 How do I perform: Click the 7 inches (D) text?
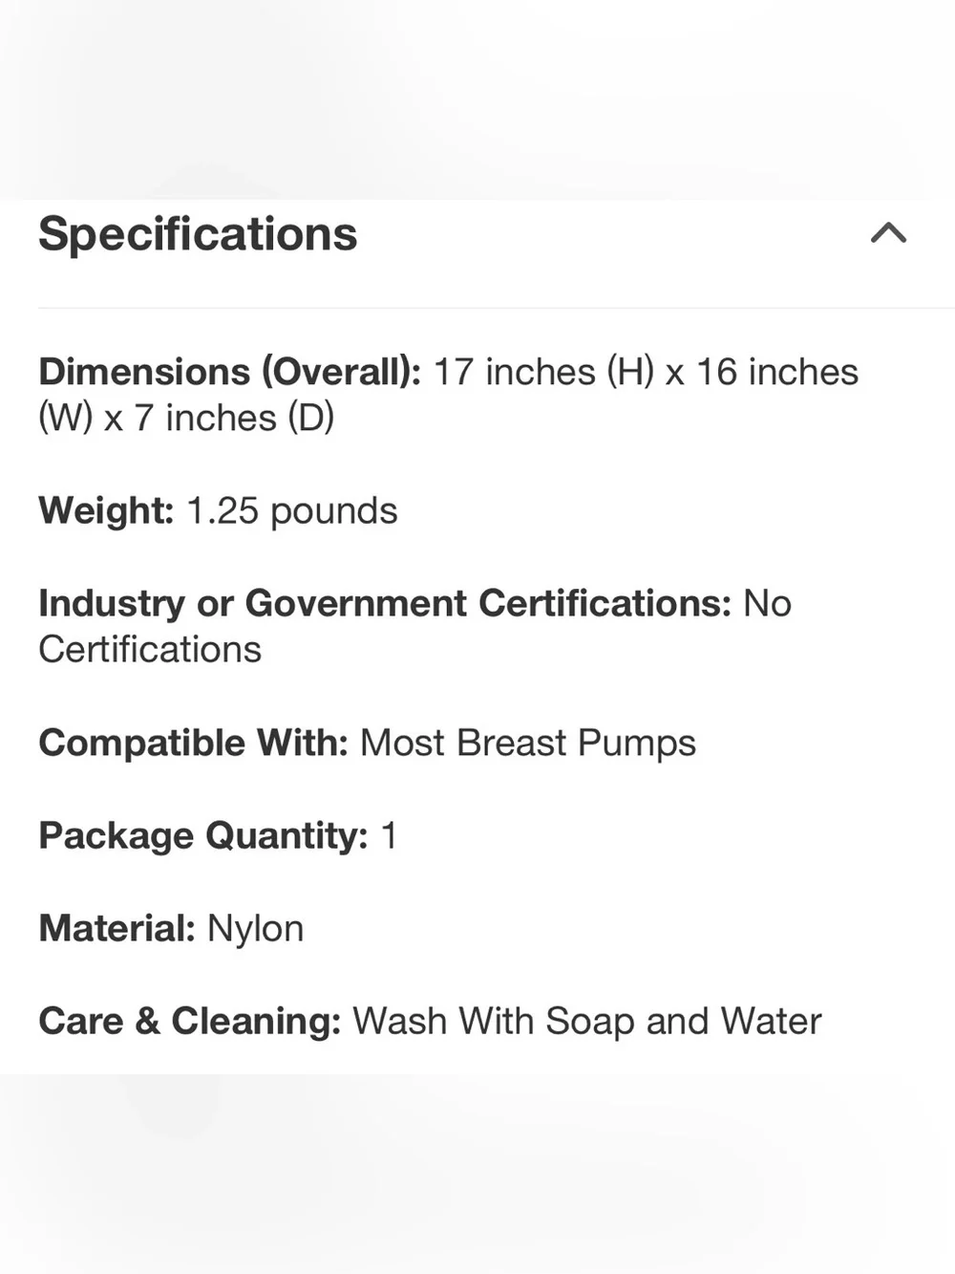pyautogui.click(x=234, y=418)
